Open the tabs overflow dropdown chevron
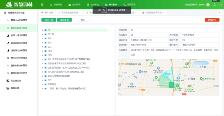 [219, 13]
